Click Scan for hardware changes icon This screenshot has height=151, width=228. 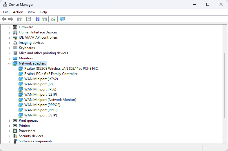click(x=62, y=19)
